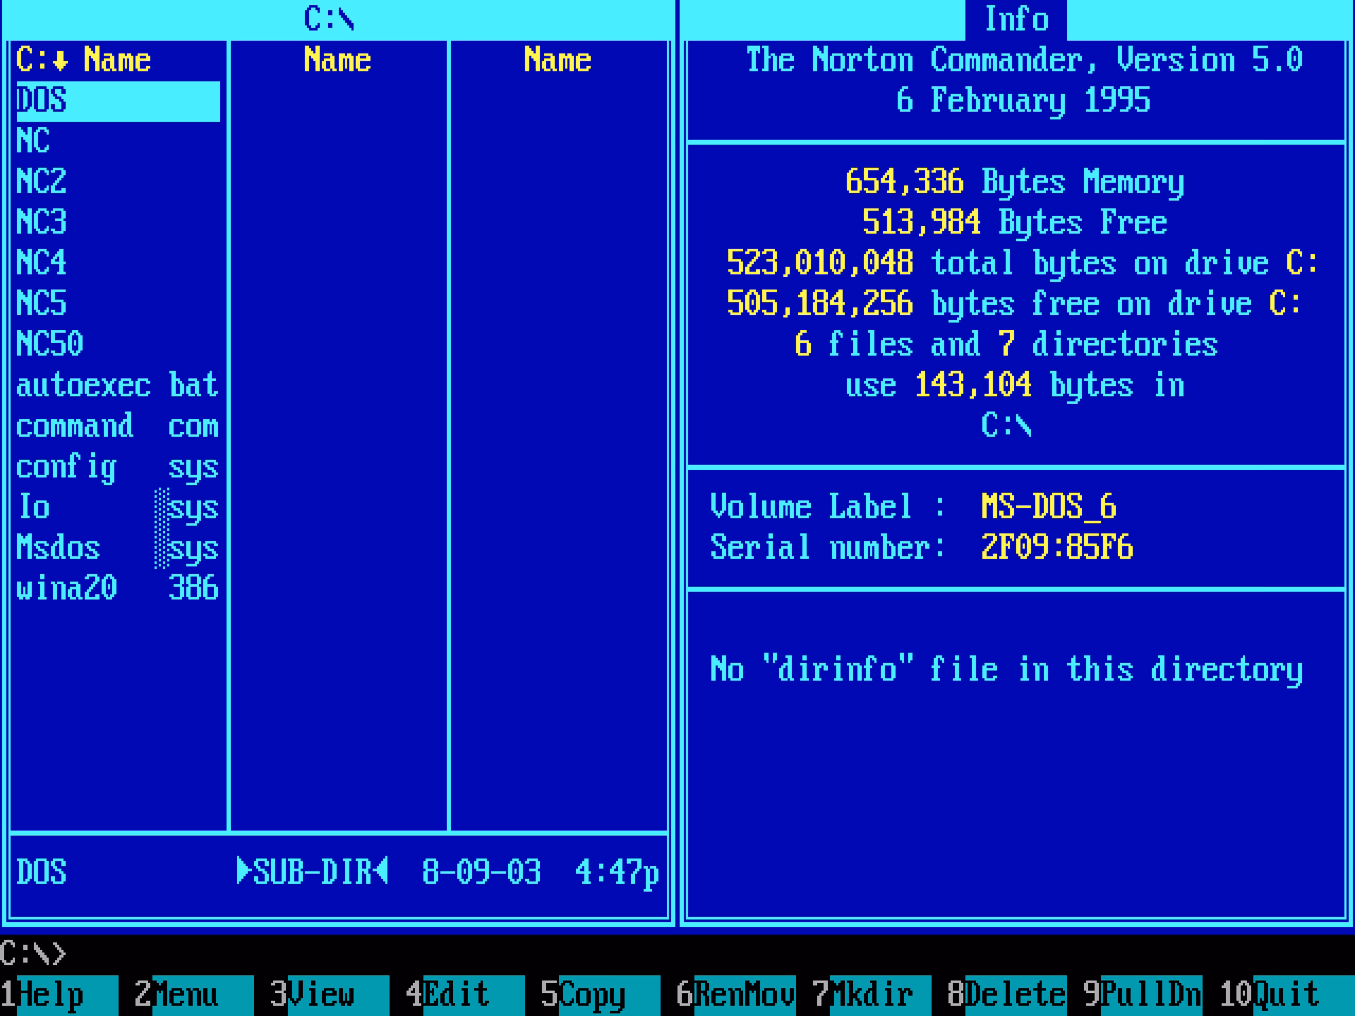
Task: Click the 4Edit function key
Action: [x=456, y=994]
